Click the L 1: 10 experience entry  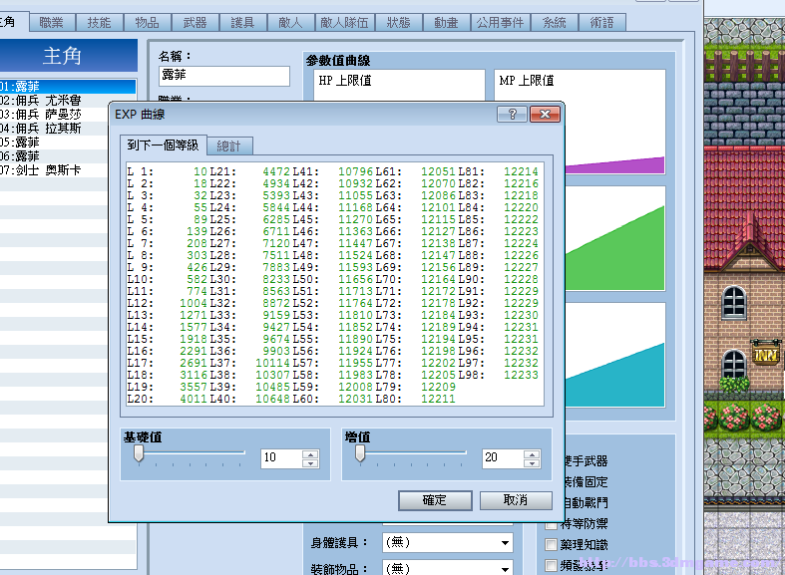(x=168, y=171)
